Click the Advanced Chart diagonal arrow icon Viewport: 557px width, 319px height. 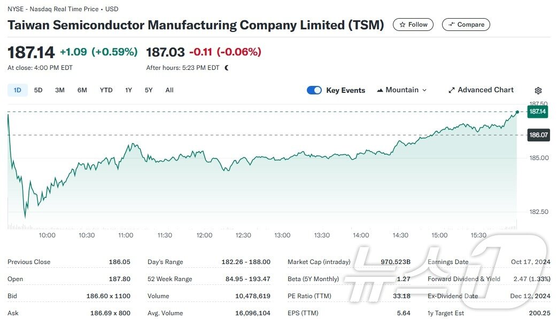point(451,90)
